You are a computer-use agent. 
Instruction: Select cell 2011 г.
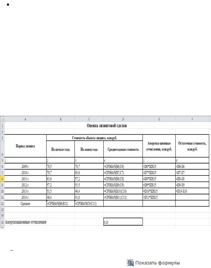click(x=25, y=179)
